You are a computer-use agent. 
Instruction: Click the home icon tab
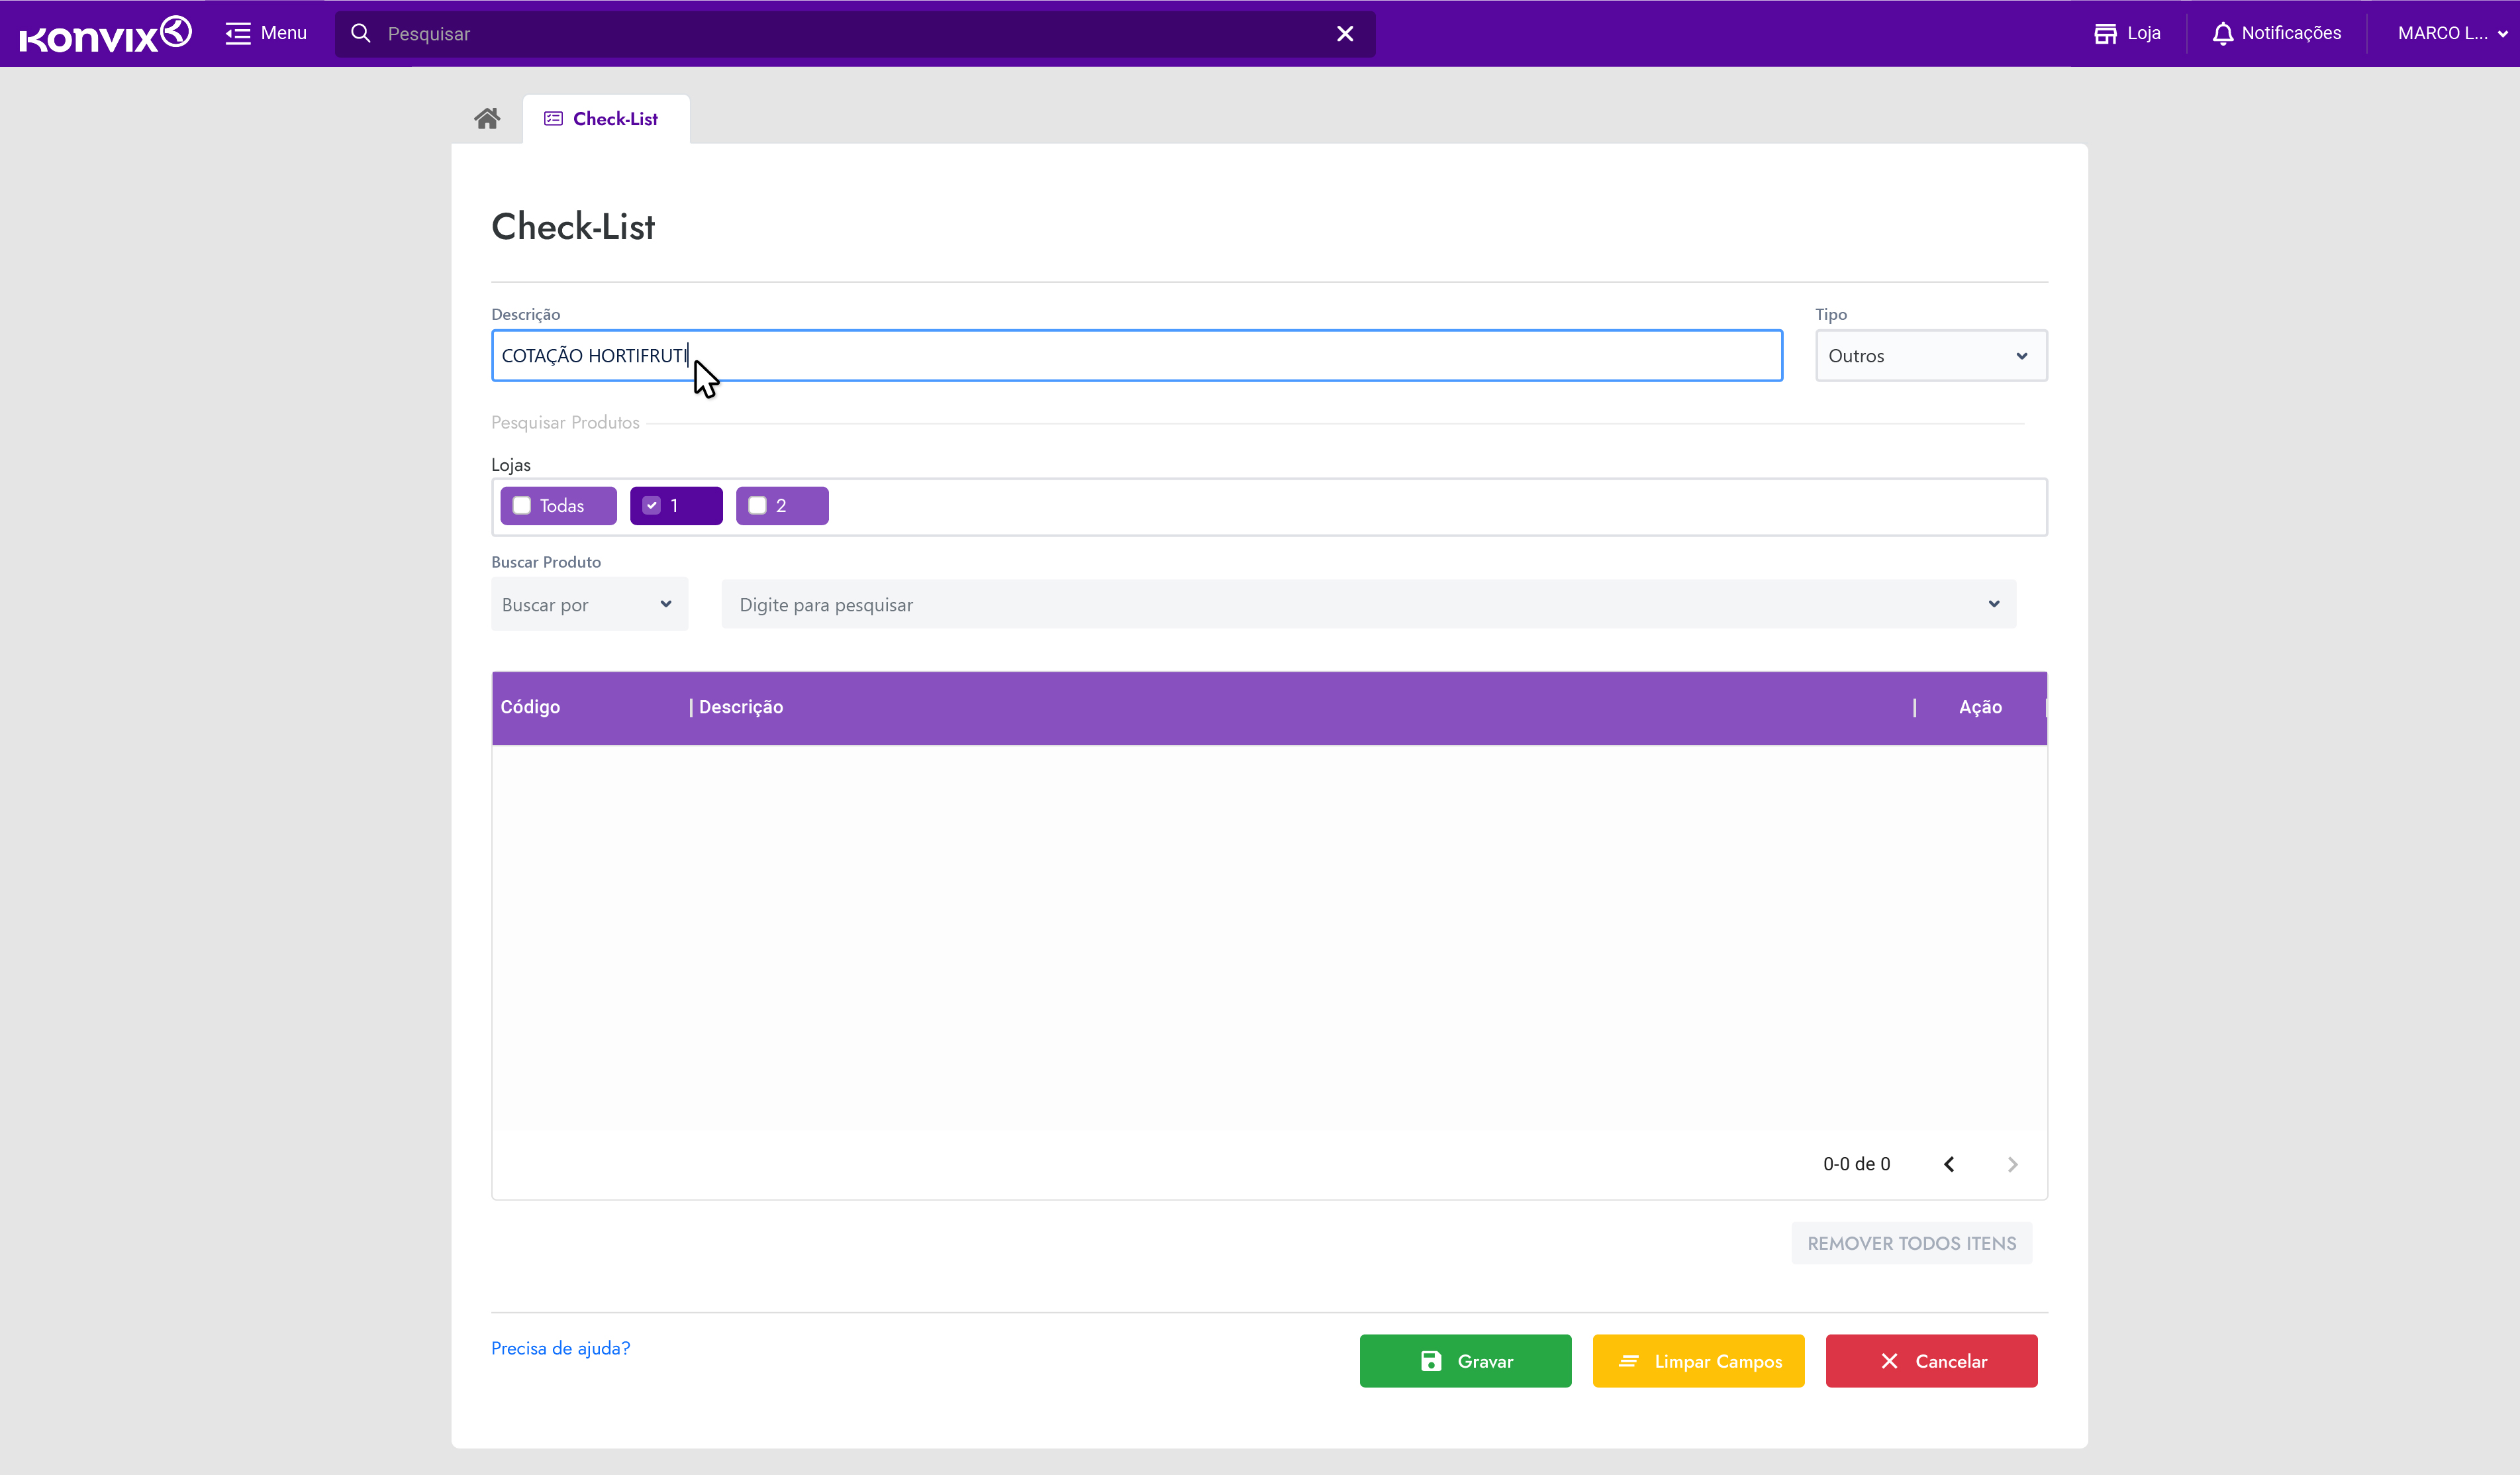pos(487,119)
